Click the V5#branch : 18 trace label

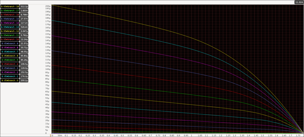pos(10,6)
